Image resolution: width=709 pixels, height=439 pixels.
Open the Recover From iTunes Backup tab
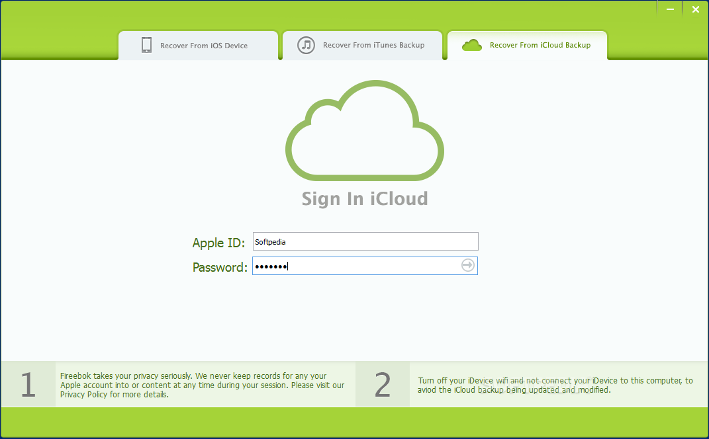pyautogui.click(x=362, y=45)
